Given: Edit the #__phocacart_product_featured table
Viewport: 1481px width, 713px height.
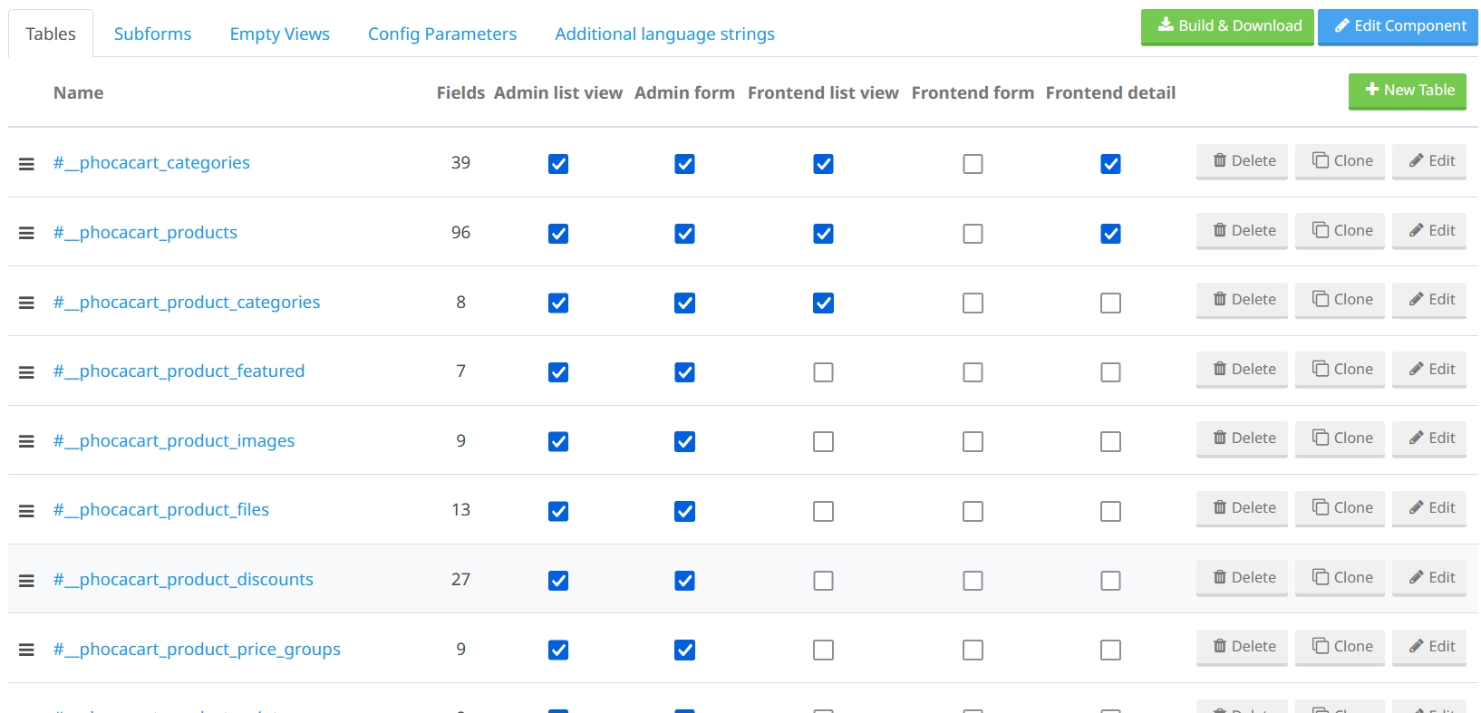Looking at the screenshot, I should click(1428, 370).
